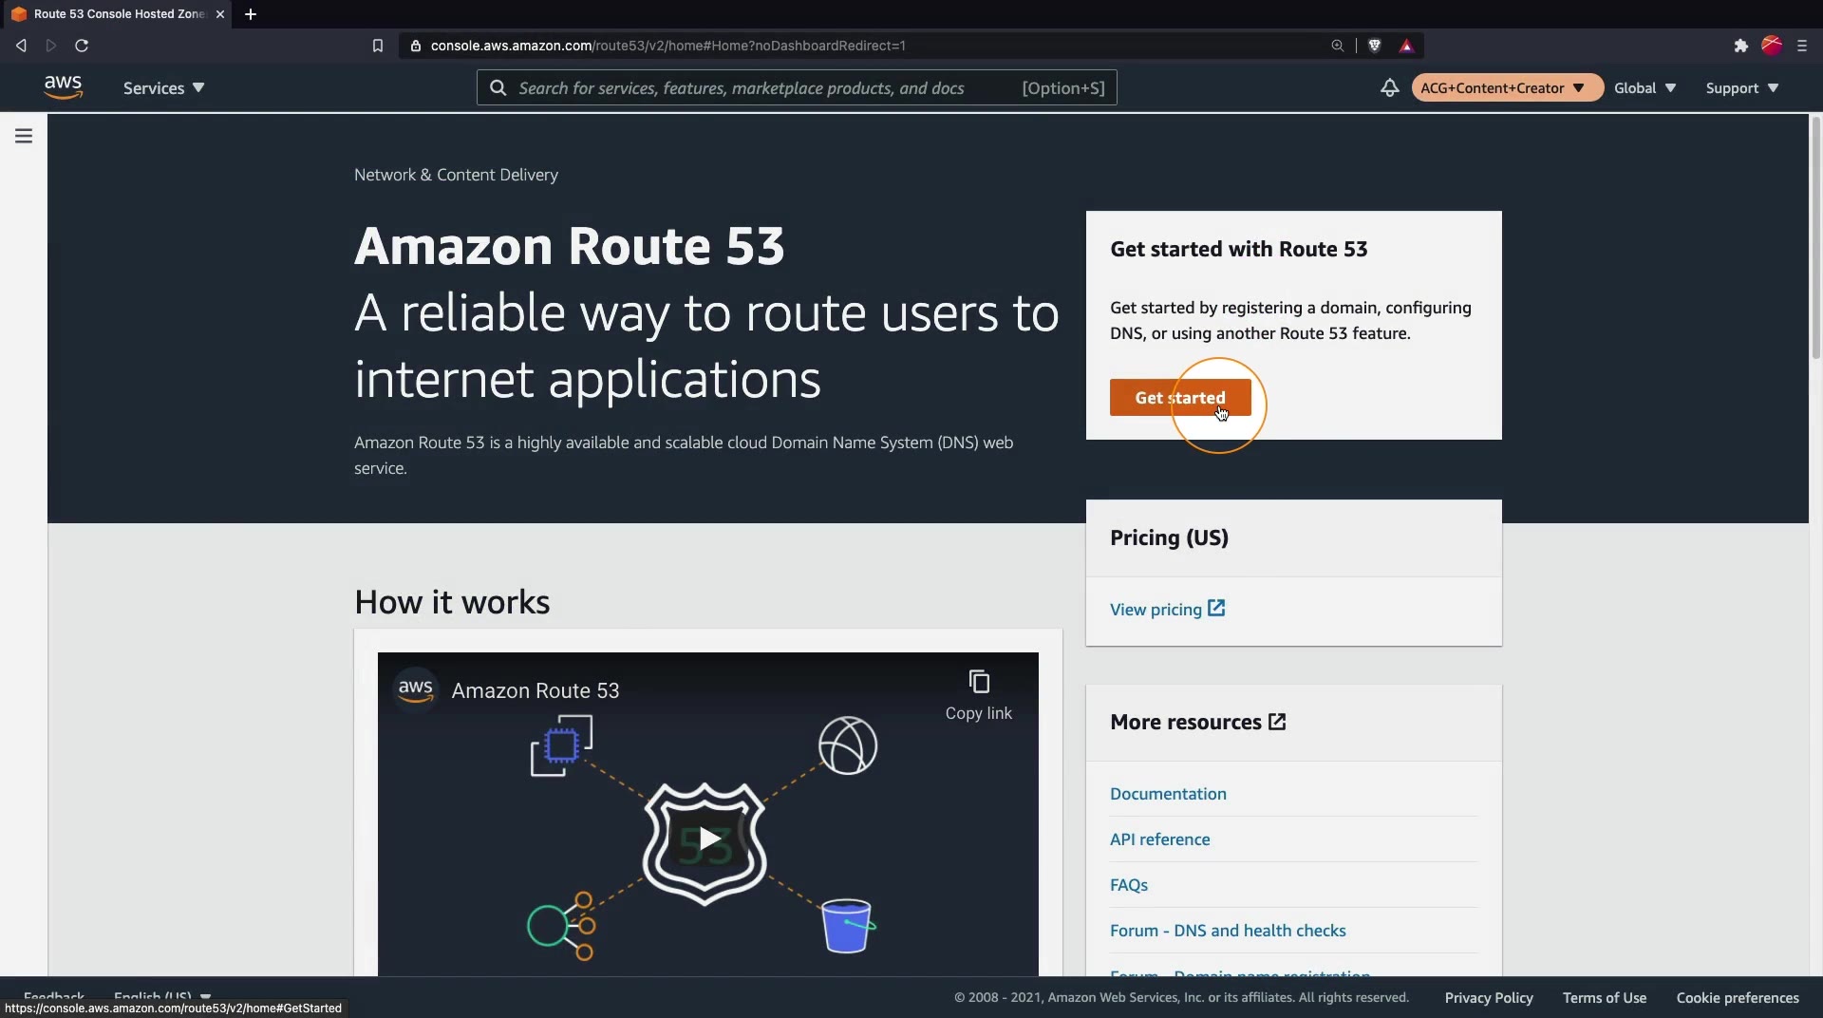Open the Privacy Policy link
Image resolution: width=1823 pixels, height=1018 pixels.
(x=1489, y=997)
